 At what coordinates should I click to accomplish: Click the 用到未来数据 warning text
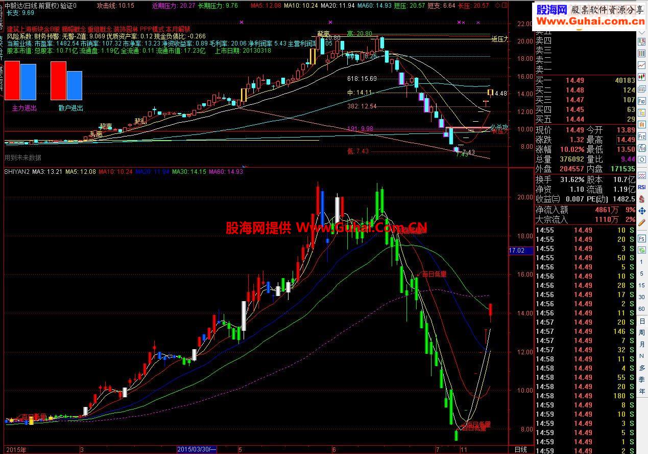pyautogui.click(x=23, y=157)
